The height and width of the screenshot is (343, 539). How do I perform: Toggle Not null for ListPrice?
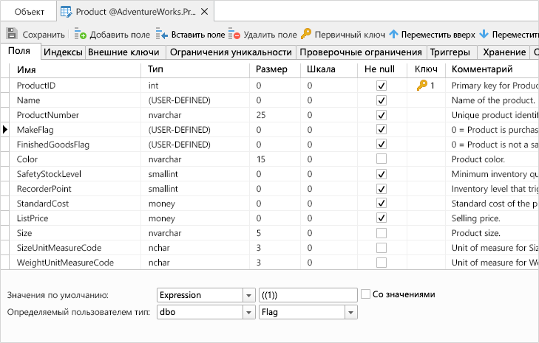(382, 218)
